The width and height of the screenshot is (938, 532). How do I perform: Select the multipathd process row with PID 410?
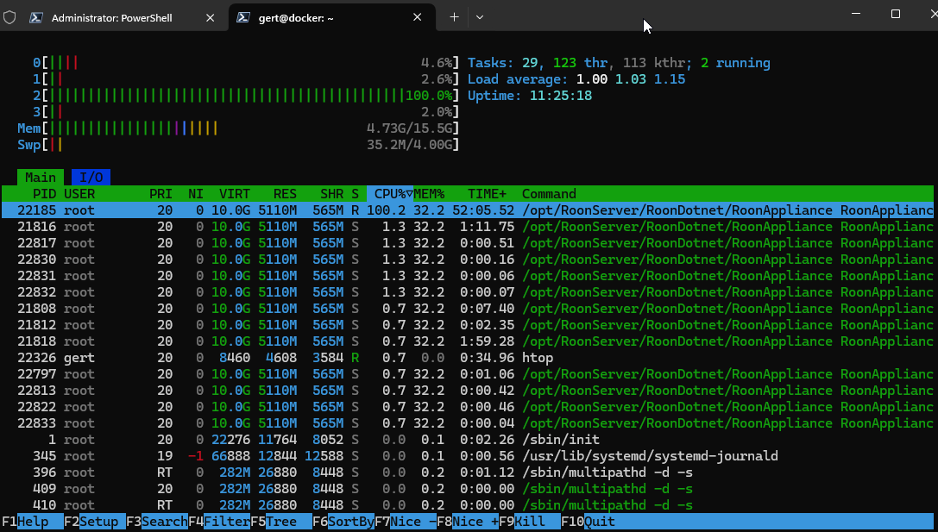(x=467, y=505)
